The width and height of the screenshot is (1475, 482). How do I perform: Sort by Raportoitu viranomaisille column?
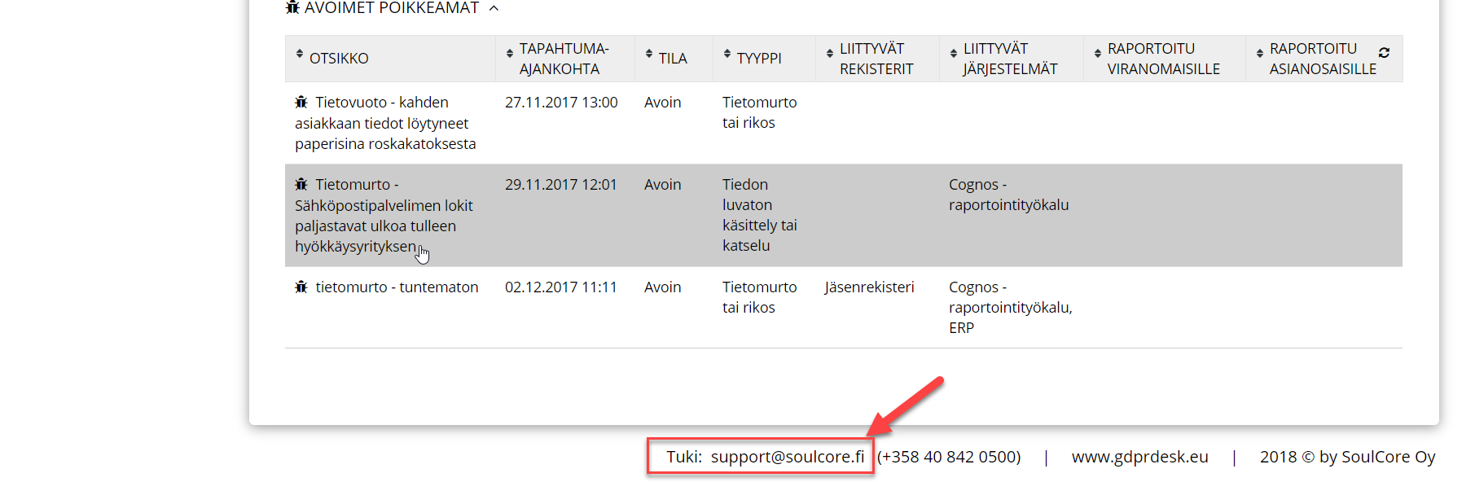click(1098, 54)
